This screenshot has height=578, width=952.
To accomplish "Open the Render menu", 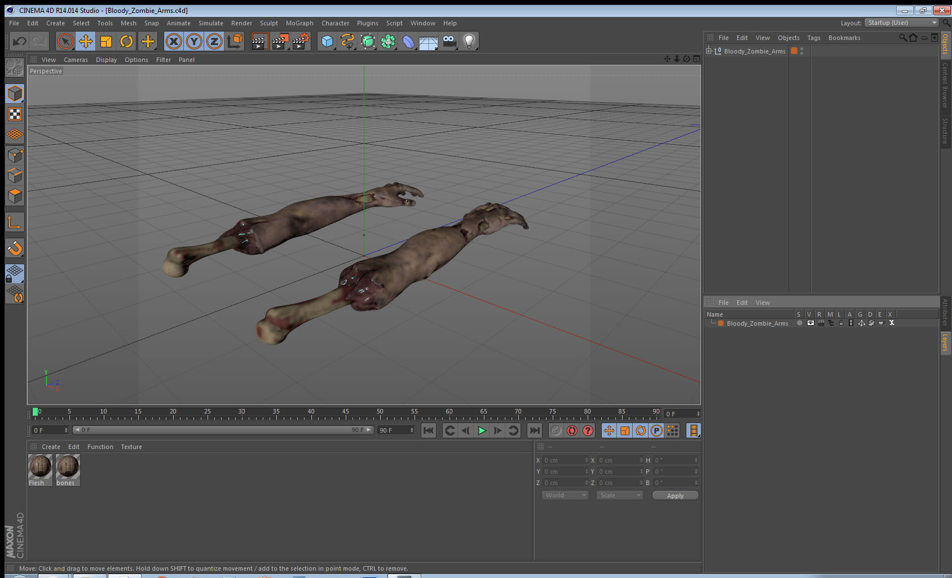I will click(x=241, y=23).
